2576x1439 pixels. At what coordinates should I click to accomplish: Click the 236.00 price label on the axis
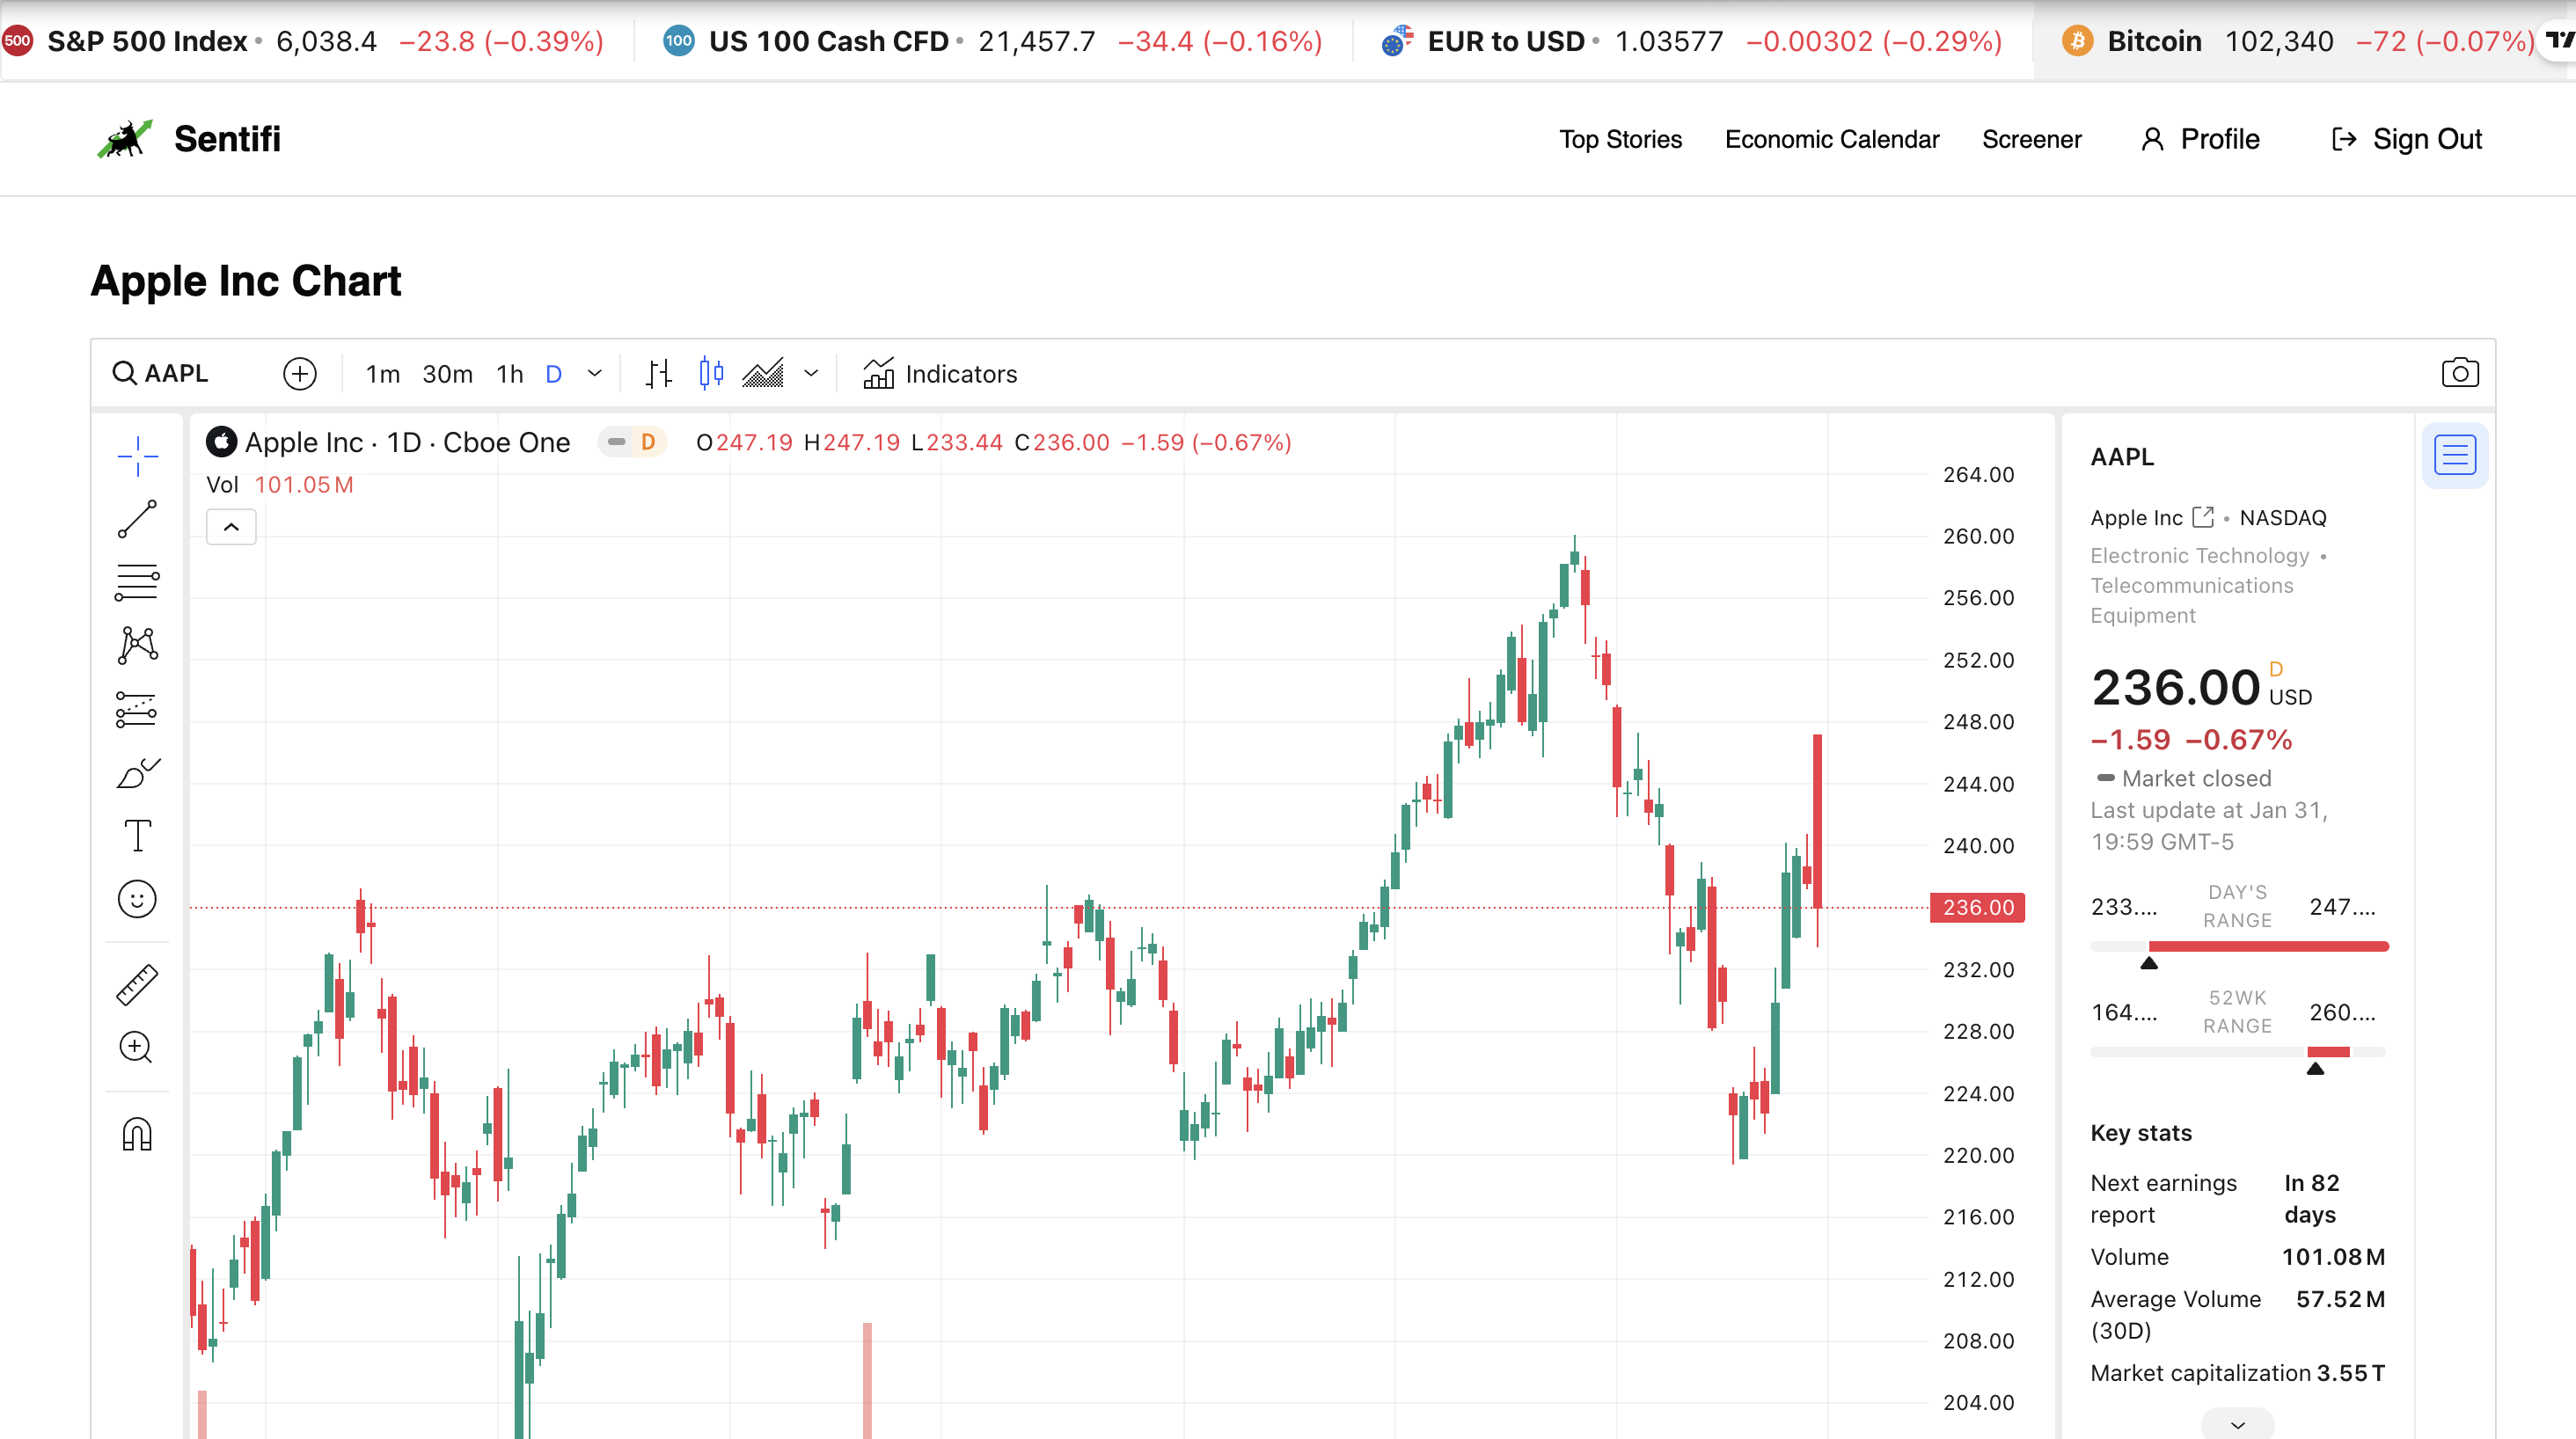[x=1977, y=907]
